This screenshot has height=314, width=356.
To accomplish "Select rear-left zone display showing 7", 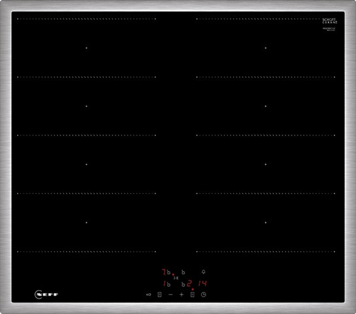I will coord(164,272).
